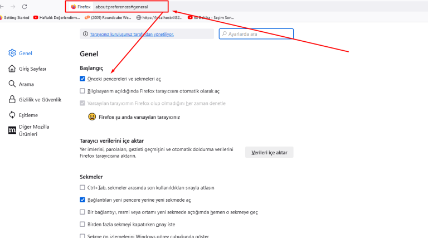Click the forward navigation arrow

pos(13,7)
